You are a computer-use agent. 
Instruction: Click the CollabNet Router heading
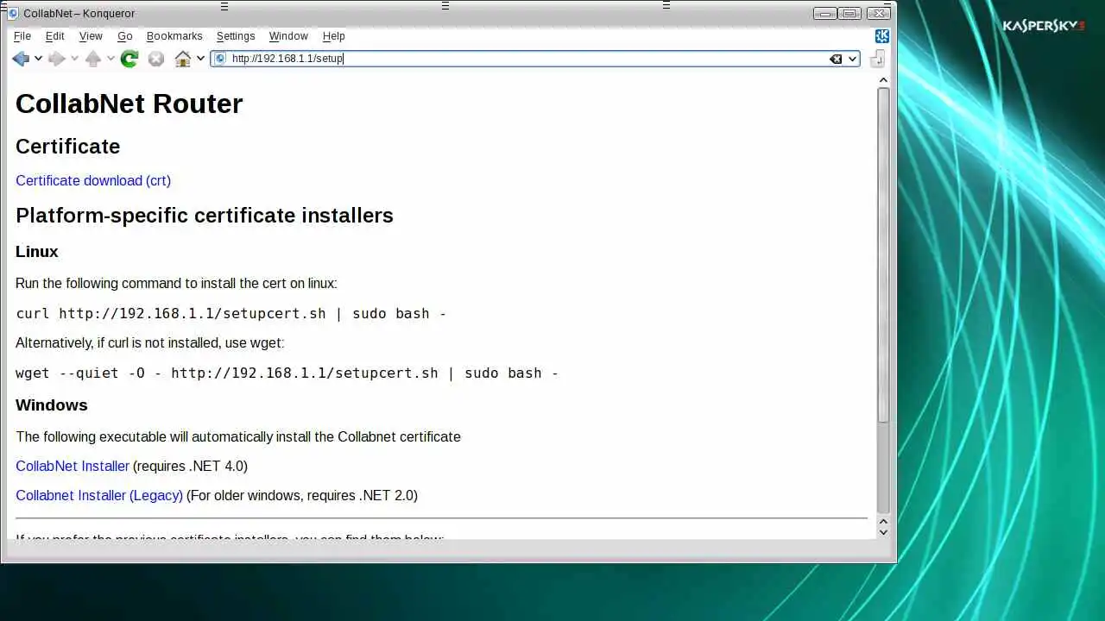pos(129,103)
